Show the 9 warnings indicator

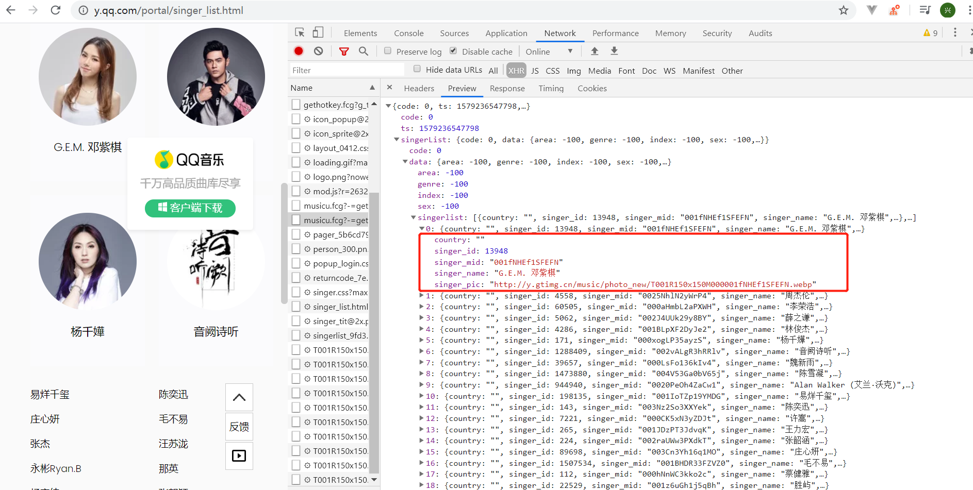click(931, 33)
